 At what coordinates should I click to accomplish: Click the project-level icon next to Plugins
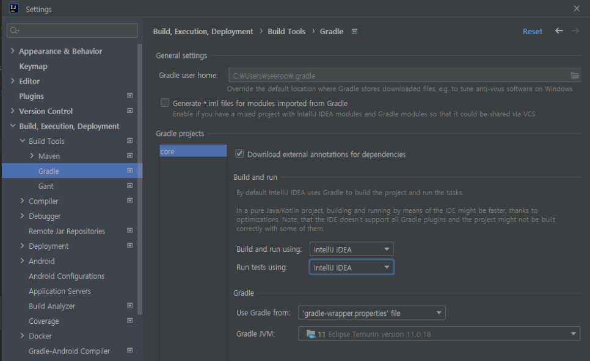point(130,95)
